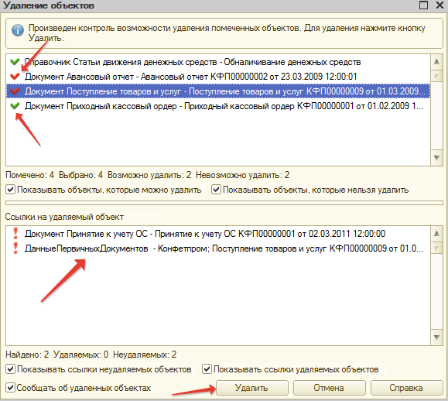The image size is (448, 401).
Task: Toggle Показывать ссылки удаляемых объектов checkbox
Action: coord(207,369)
